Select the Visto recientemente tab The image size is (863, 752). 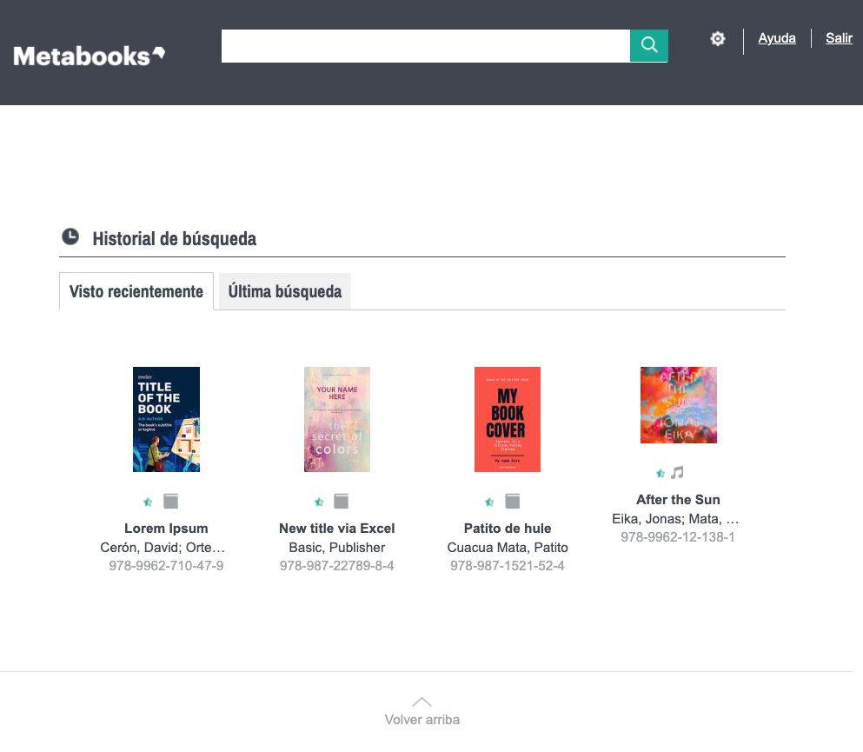click(x=136, y=291)
